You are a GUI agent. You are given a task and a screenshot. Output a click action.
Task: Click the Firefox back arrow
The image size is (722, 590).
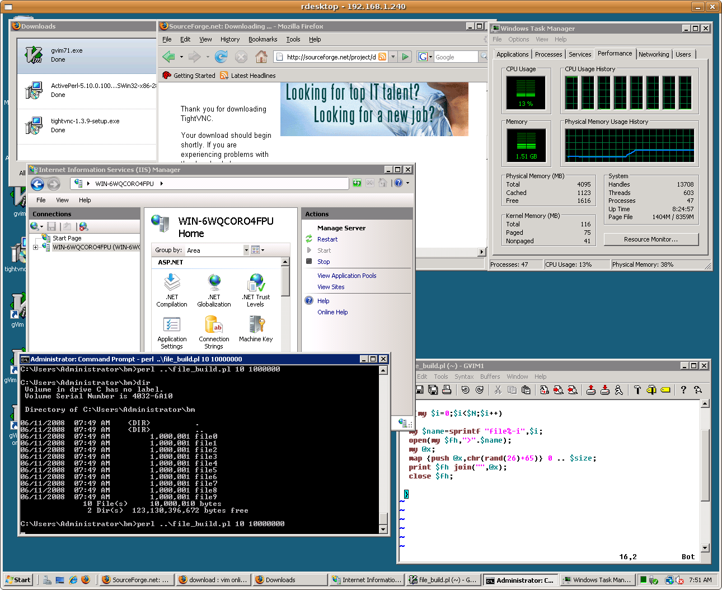(x=168, y=57)
